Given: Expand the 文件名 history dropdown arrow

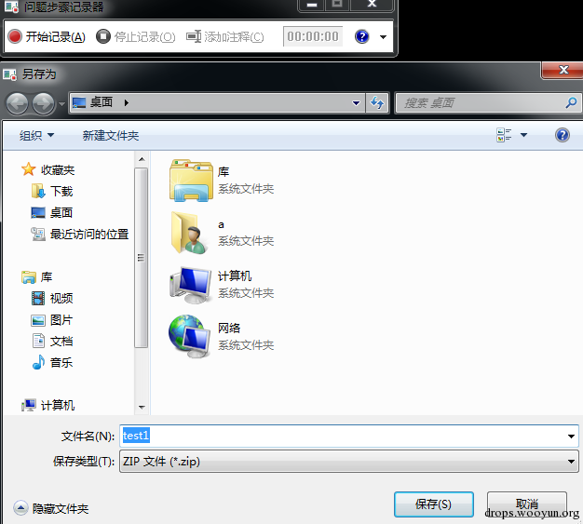Looking at the screenshot, I should click(x=571, y=436).
